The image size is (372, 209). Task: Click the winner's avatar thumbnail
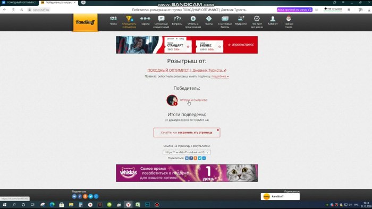click(x=172, y=100)
